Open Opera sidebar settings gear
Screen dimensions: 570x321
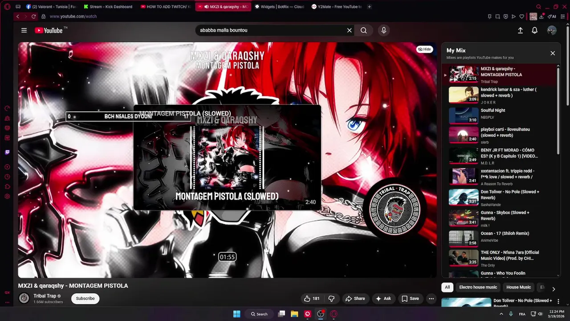coord(7,197)
